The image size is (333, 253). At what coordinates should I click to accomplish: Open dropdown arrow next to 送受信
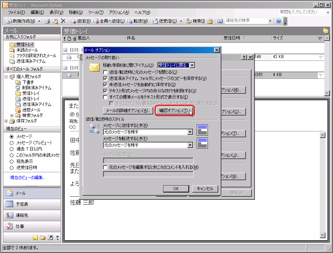click(x=181, y=21)
